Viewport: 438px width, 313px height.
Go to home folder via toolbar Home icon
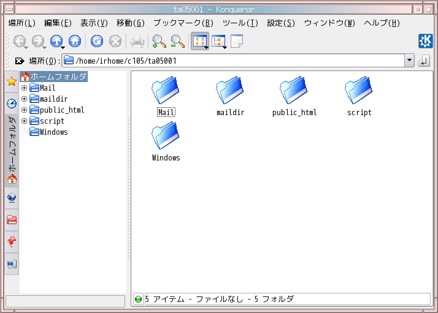75,41
